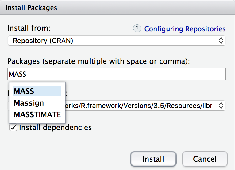Click the Install Packages title bar

(117, 7)
